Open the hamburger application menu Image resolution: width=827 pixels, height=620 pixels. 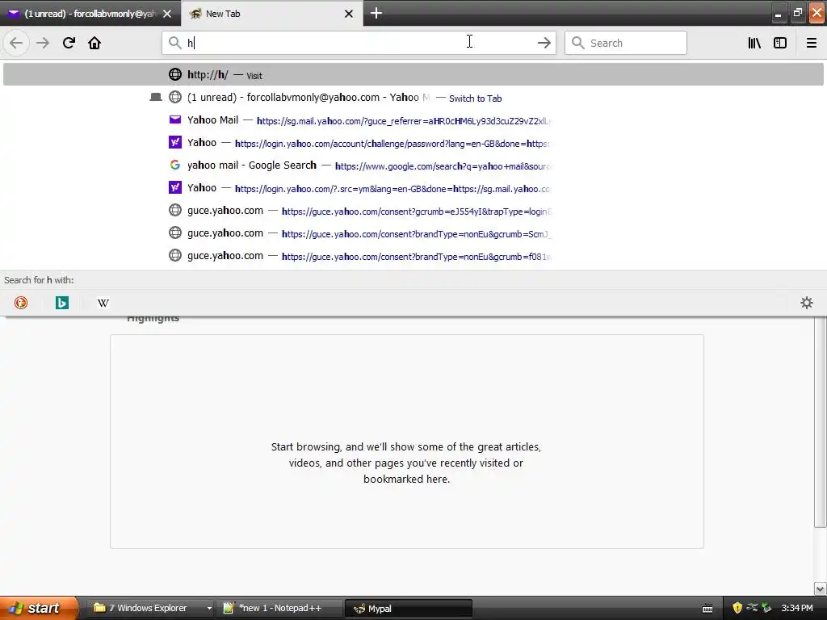812,43
